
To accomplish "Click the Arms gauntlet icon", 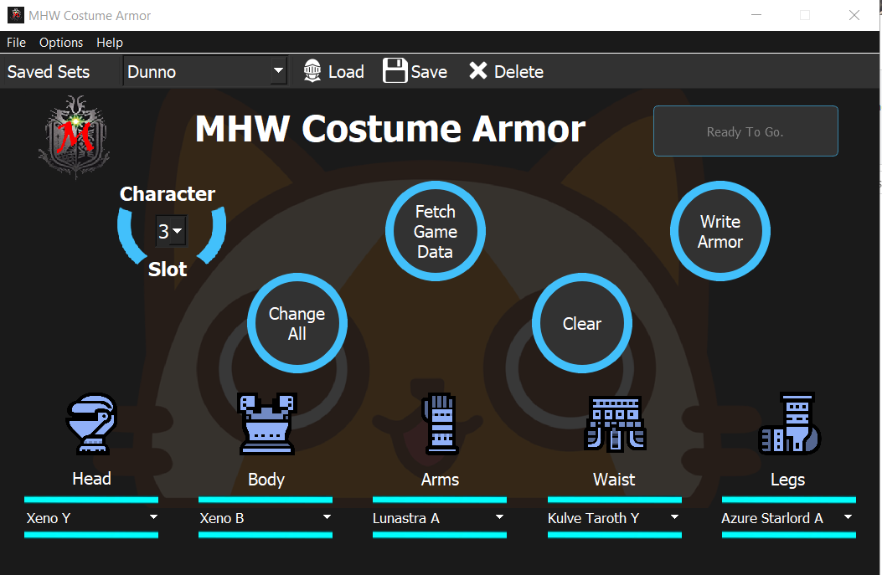I will coord(441,424).
